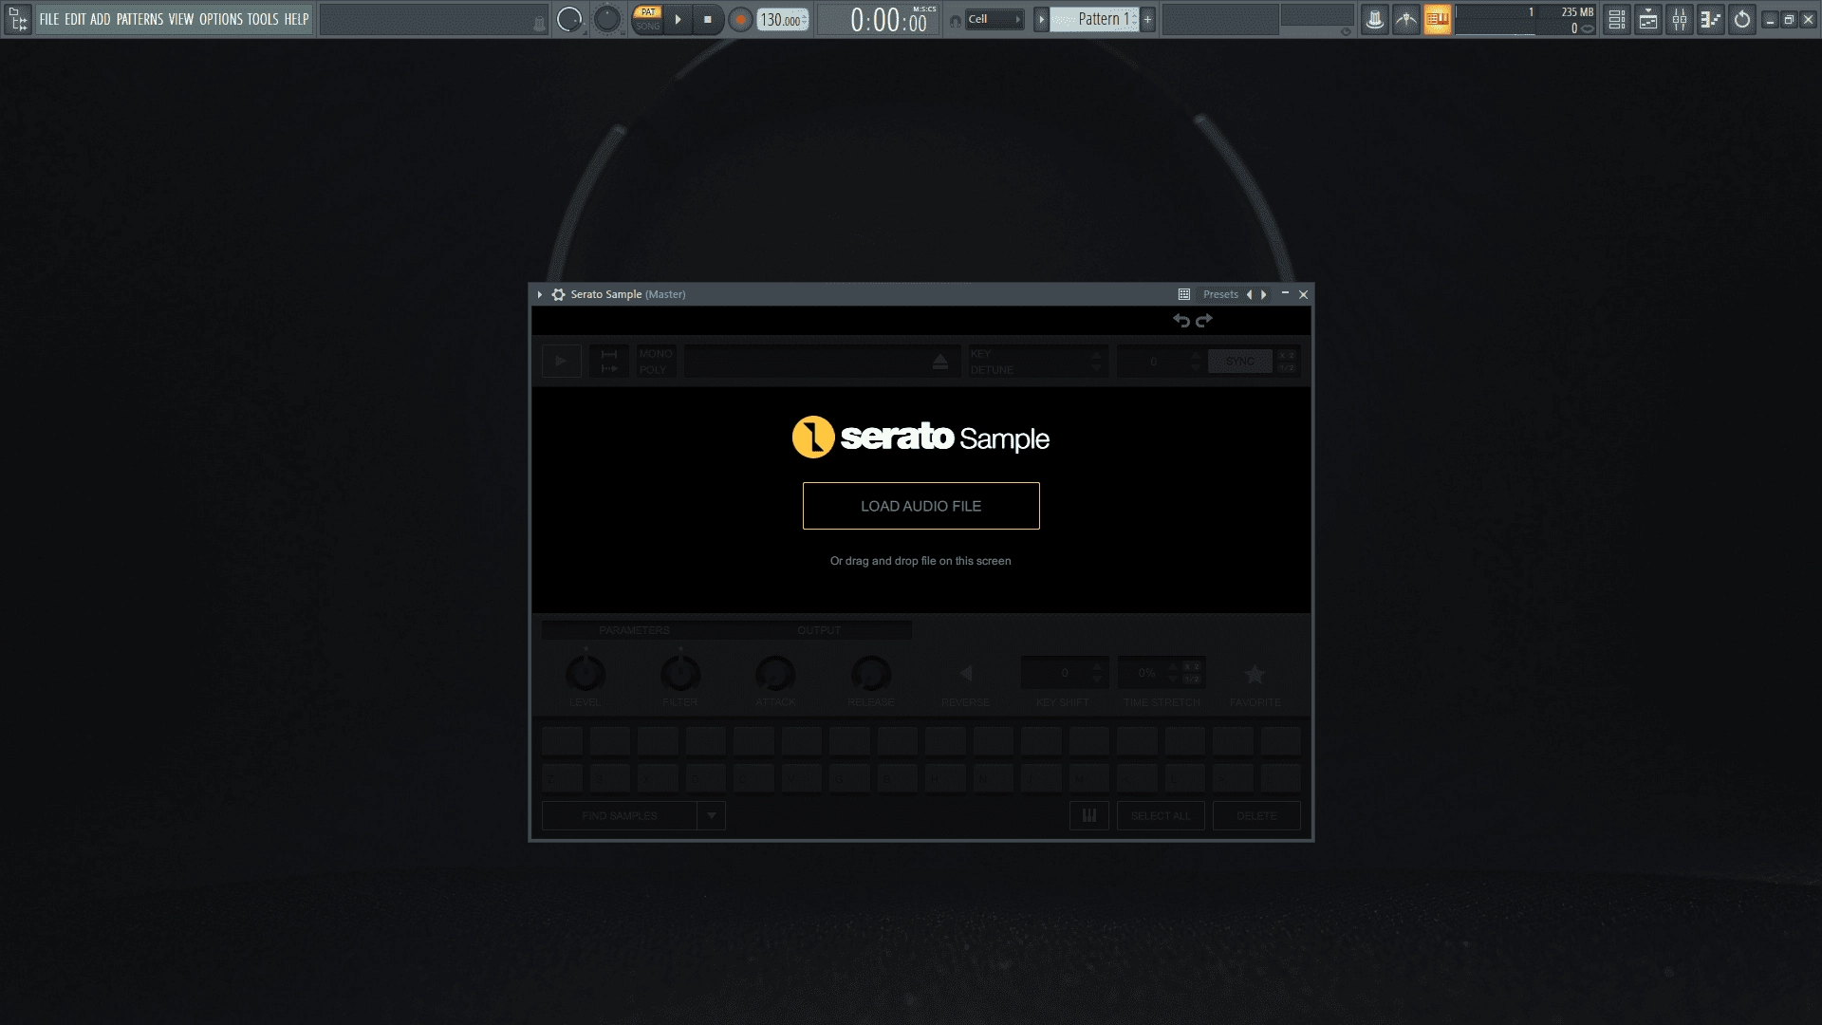The height and width of the screenshot is (1025, 1822).
Task: Click the Serato play button
Action: point(562,361)
